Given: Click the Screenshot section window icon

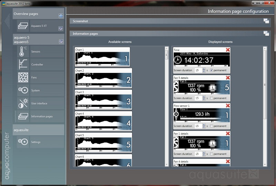Looking at the screenshot, I should [x=266, y=21].
